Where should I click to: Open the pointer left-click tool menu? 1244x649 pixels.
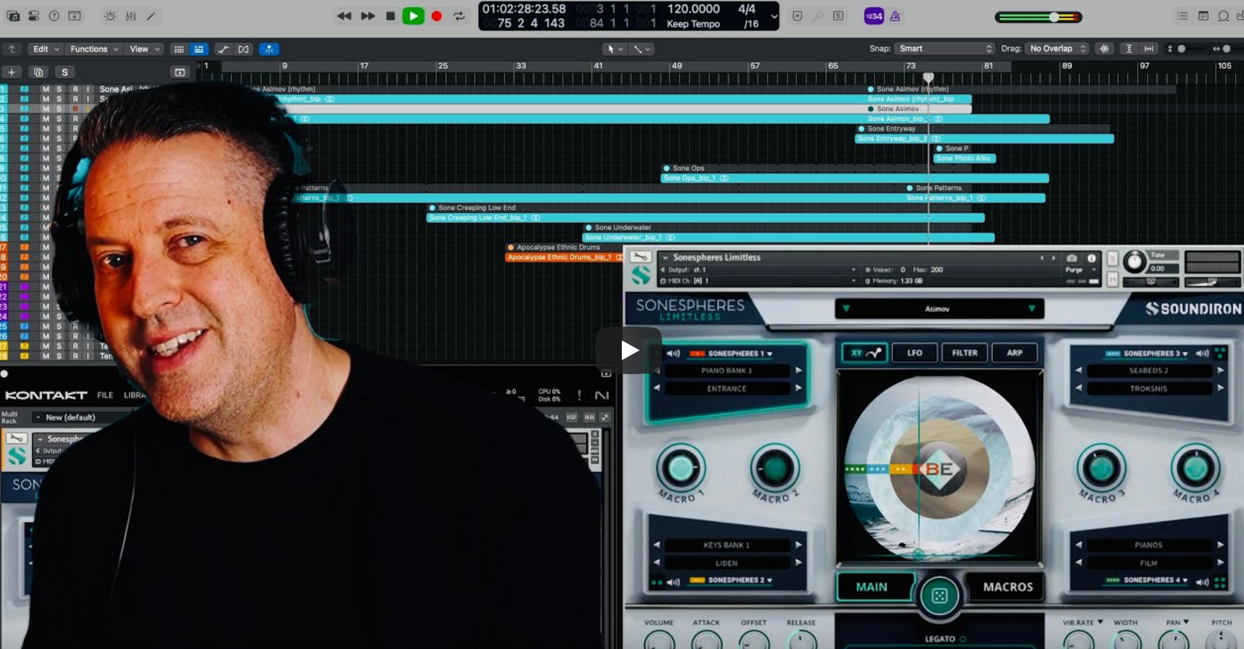pos(614,49)
